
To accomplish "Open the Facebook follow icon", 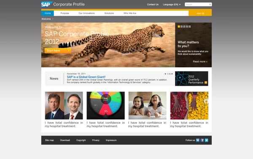I will pyautogui.click(x=202, y=140).
